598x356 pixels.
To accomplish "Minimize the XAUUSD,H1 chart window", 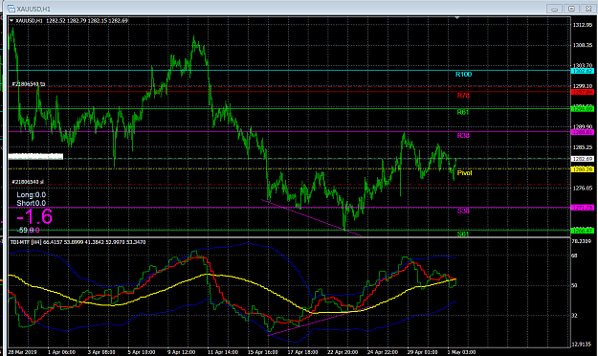I will pyautogui.click(x=554, y=9).
